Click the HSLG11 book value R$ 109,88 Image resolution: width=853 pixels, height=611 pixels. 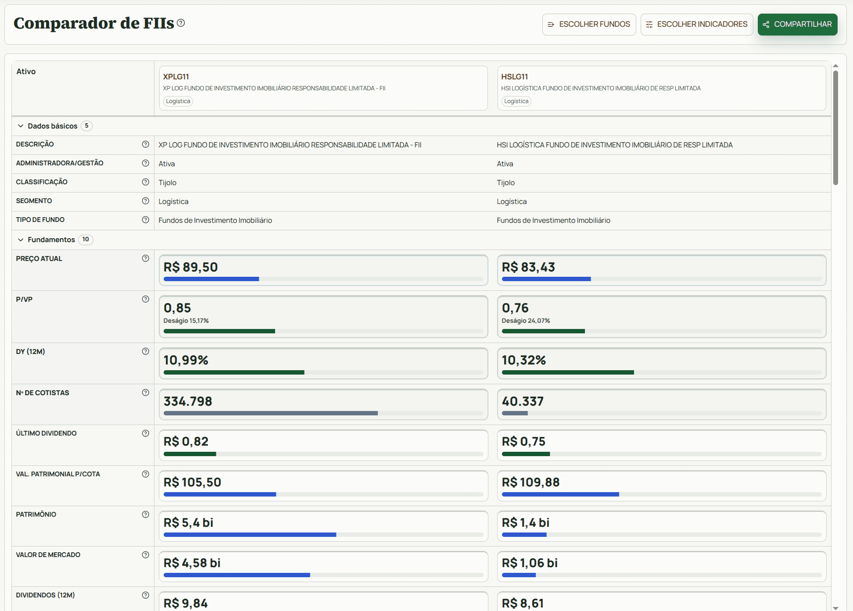[x=530, y=482]
